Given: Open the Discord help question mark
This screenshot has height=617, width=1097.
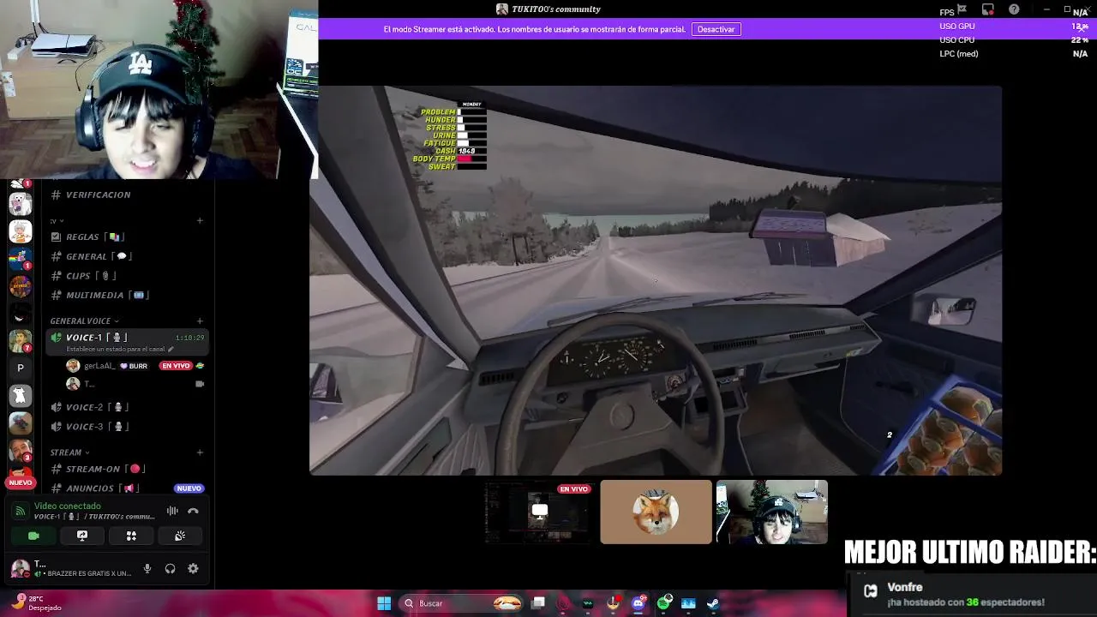Looking at the screenshot, I should pyautogui.click(x=1015, y=9).
